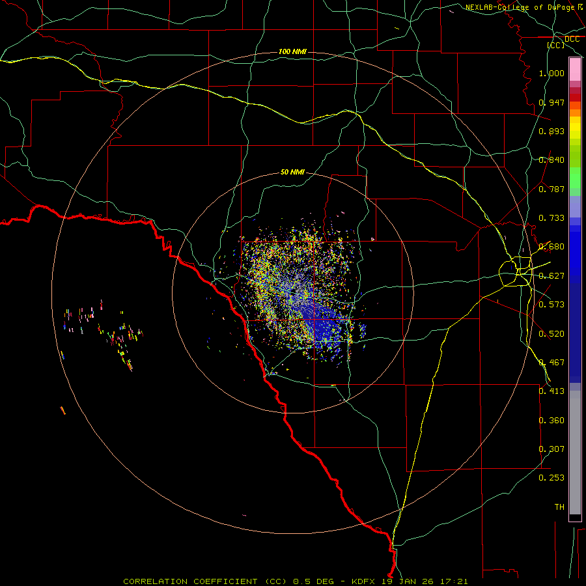Pick the 0.733 scale value

(551, 218)
